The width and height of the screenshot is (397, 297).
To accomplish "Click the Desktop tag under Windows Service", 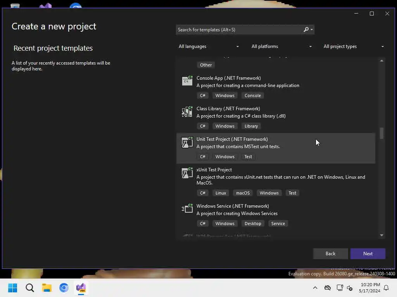I will coord(253,224).
